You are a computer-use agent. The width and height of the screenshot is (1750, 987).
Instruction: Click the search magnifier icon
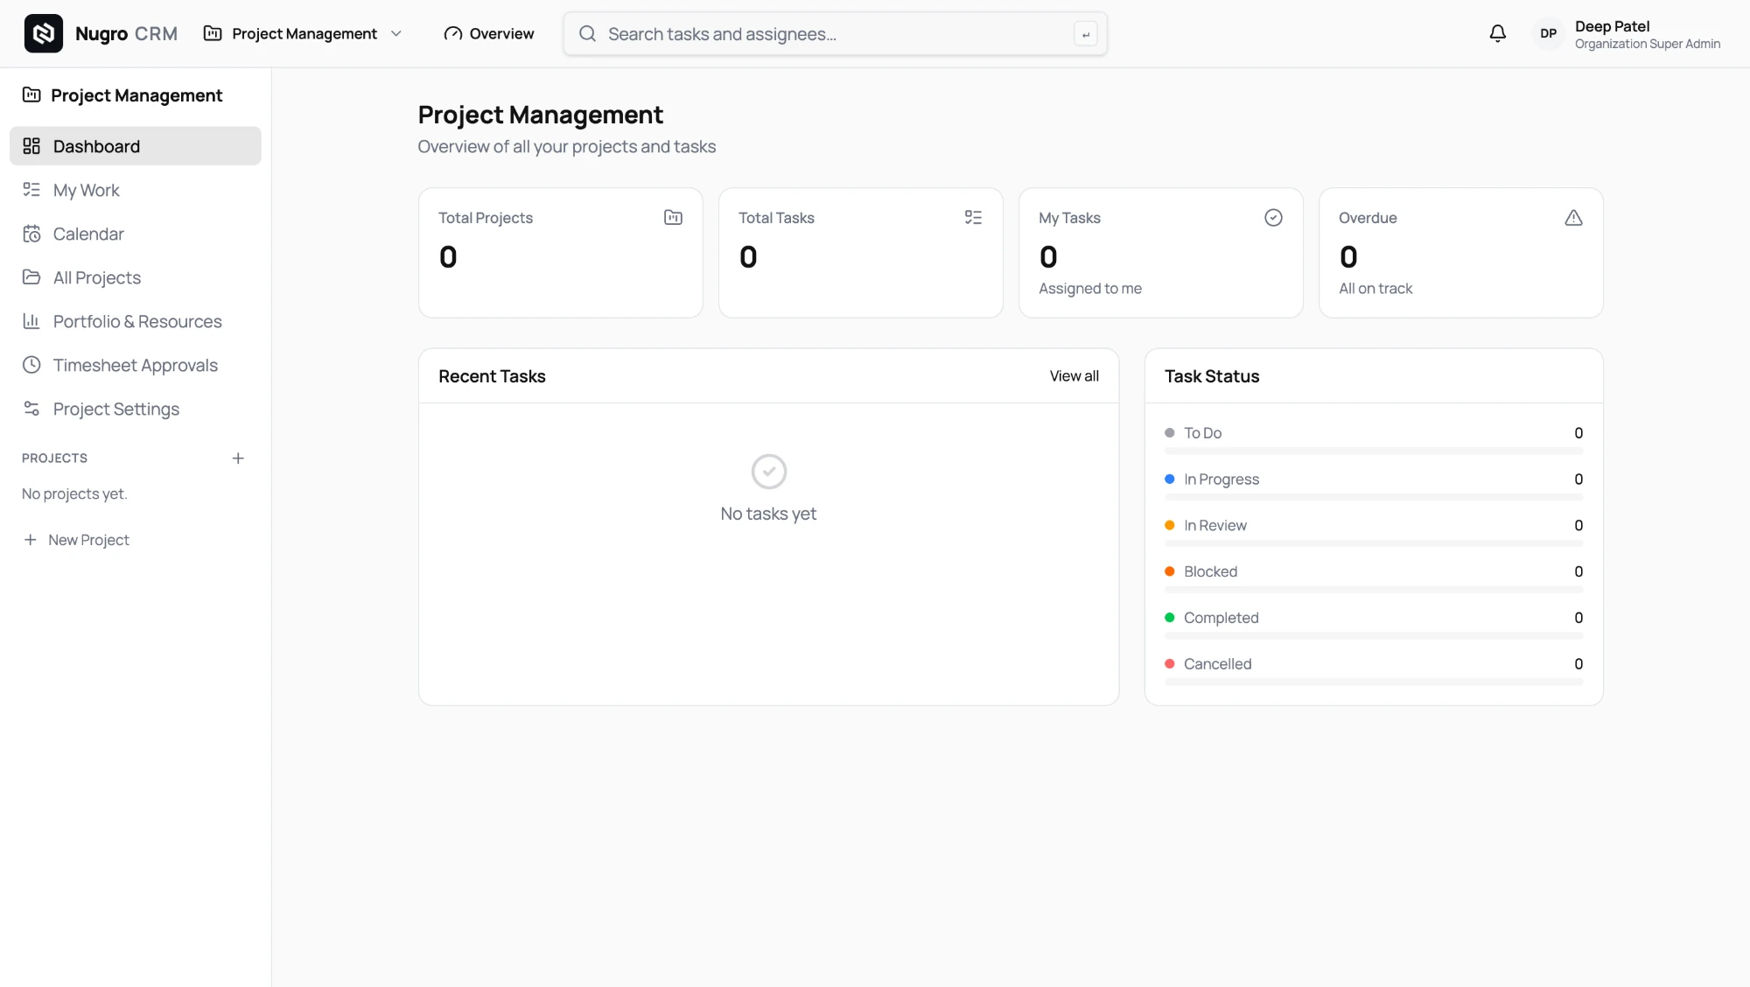click(x=587, y=33)
